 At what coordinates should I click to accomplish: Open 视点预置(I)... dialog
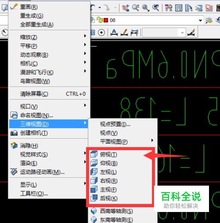pyautogui.click(x=123, y=124)
